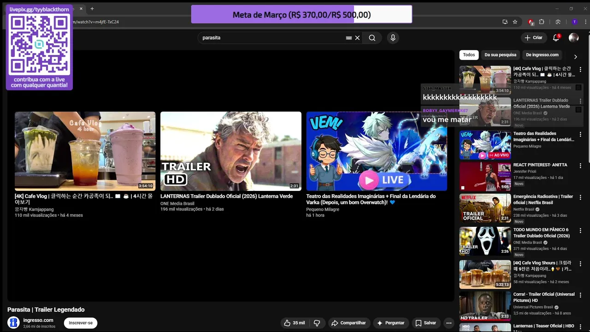Subscribe with the Inscrever-se button
Screen dimensions: 590x332
pos(81,323)
